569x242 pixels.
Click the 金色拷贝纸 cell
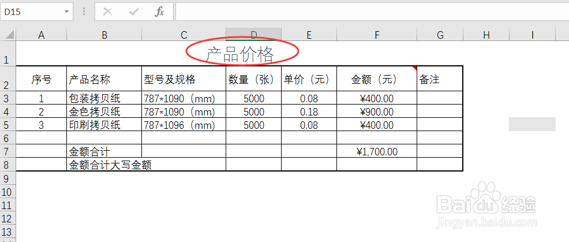pyautogui.click(x=104, y=111)
